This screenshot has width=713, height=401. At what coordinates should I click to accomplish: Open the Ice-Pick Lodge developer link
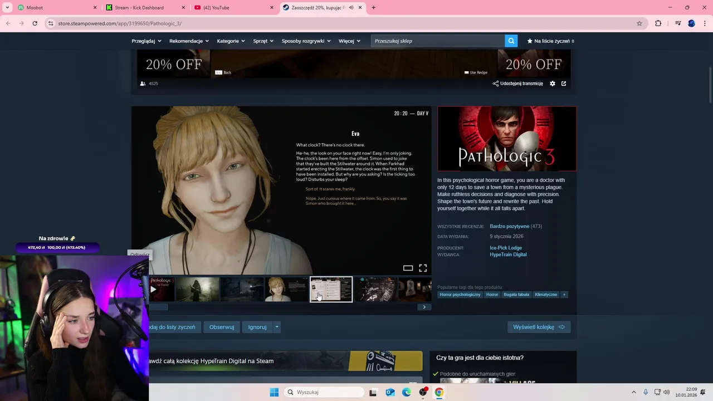coord(506,248)
